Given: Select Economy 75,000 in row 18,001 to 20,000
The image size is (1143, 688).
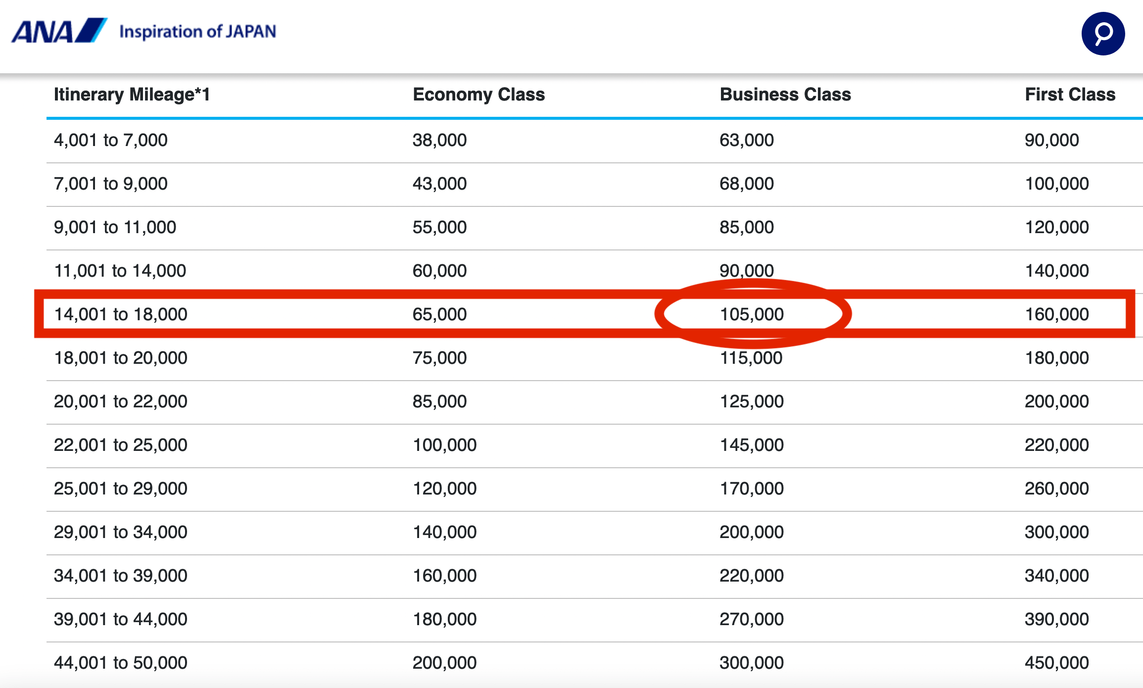Looking at the screenshot, I should (x=440, y=358).
